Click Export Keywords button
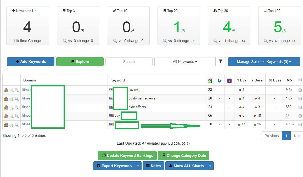 pos(114,166)
